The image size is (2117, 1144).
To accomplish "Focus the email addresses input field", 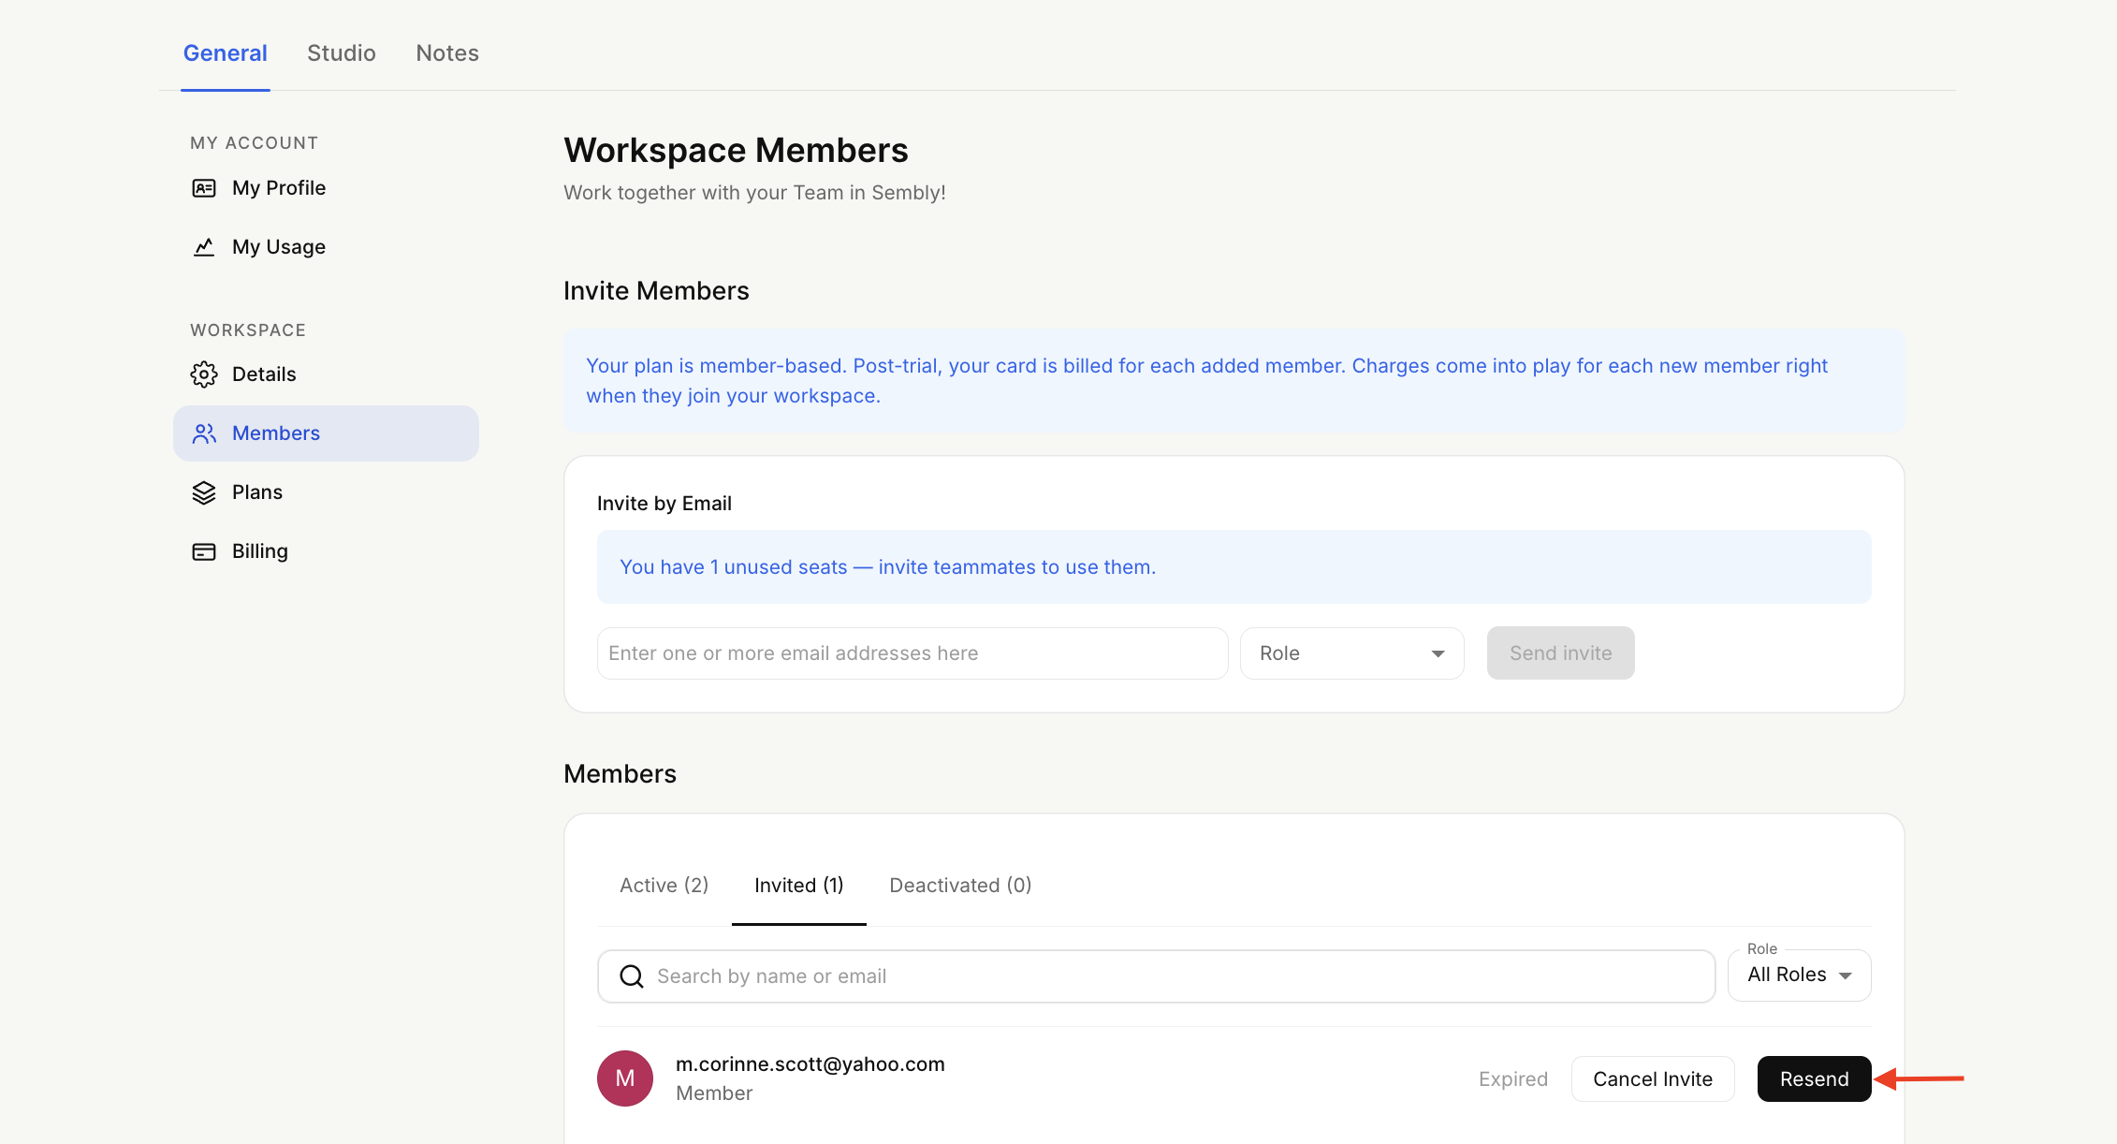I will coord(912,653).
